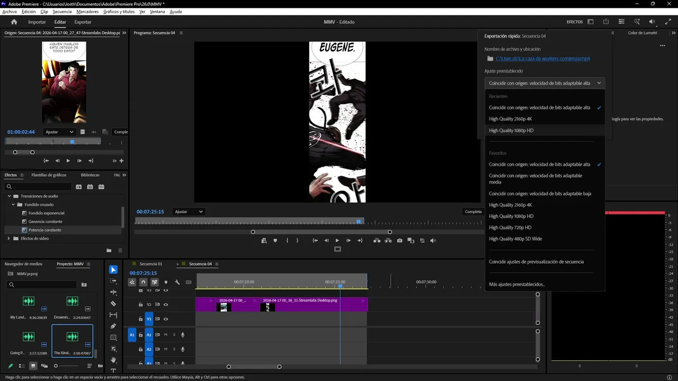678x381 pixels.
Task: Select the Hand tool
Action: [113, 360]
